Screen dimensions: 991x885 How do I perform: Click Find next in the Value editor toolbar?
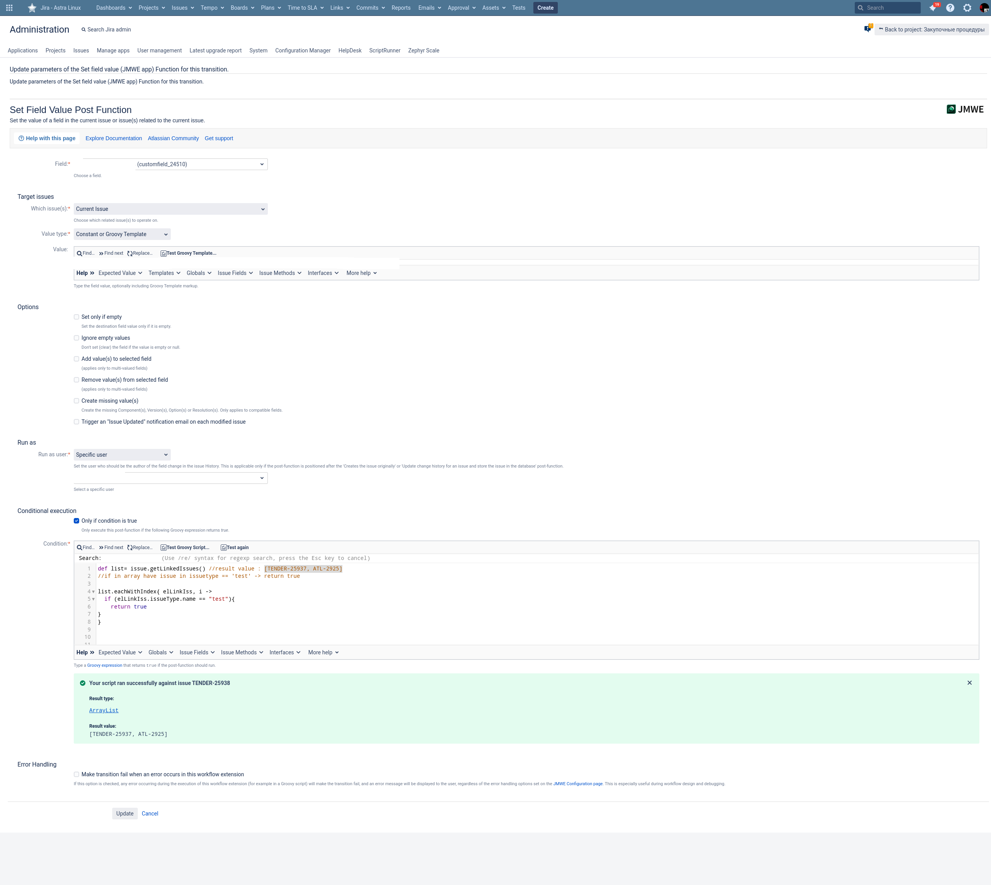pyautogui.click(x=111, y=253)
